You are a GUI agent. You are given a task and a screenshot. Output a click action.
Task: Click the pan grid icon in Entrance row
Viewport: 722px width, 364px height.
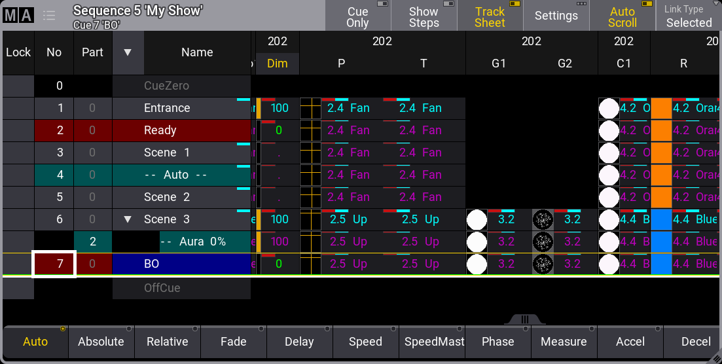[310, 108]
